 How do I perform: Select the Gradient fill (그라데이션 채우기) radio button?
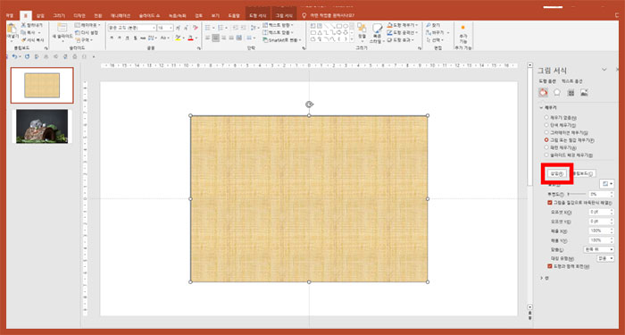coord(546,132)
